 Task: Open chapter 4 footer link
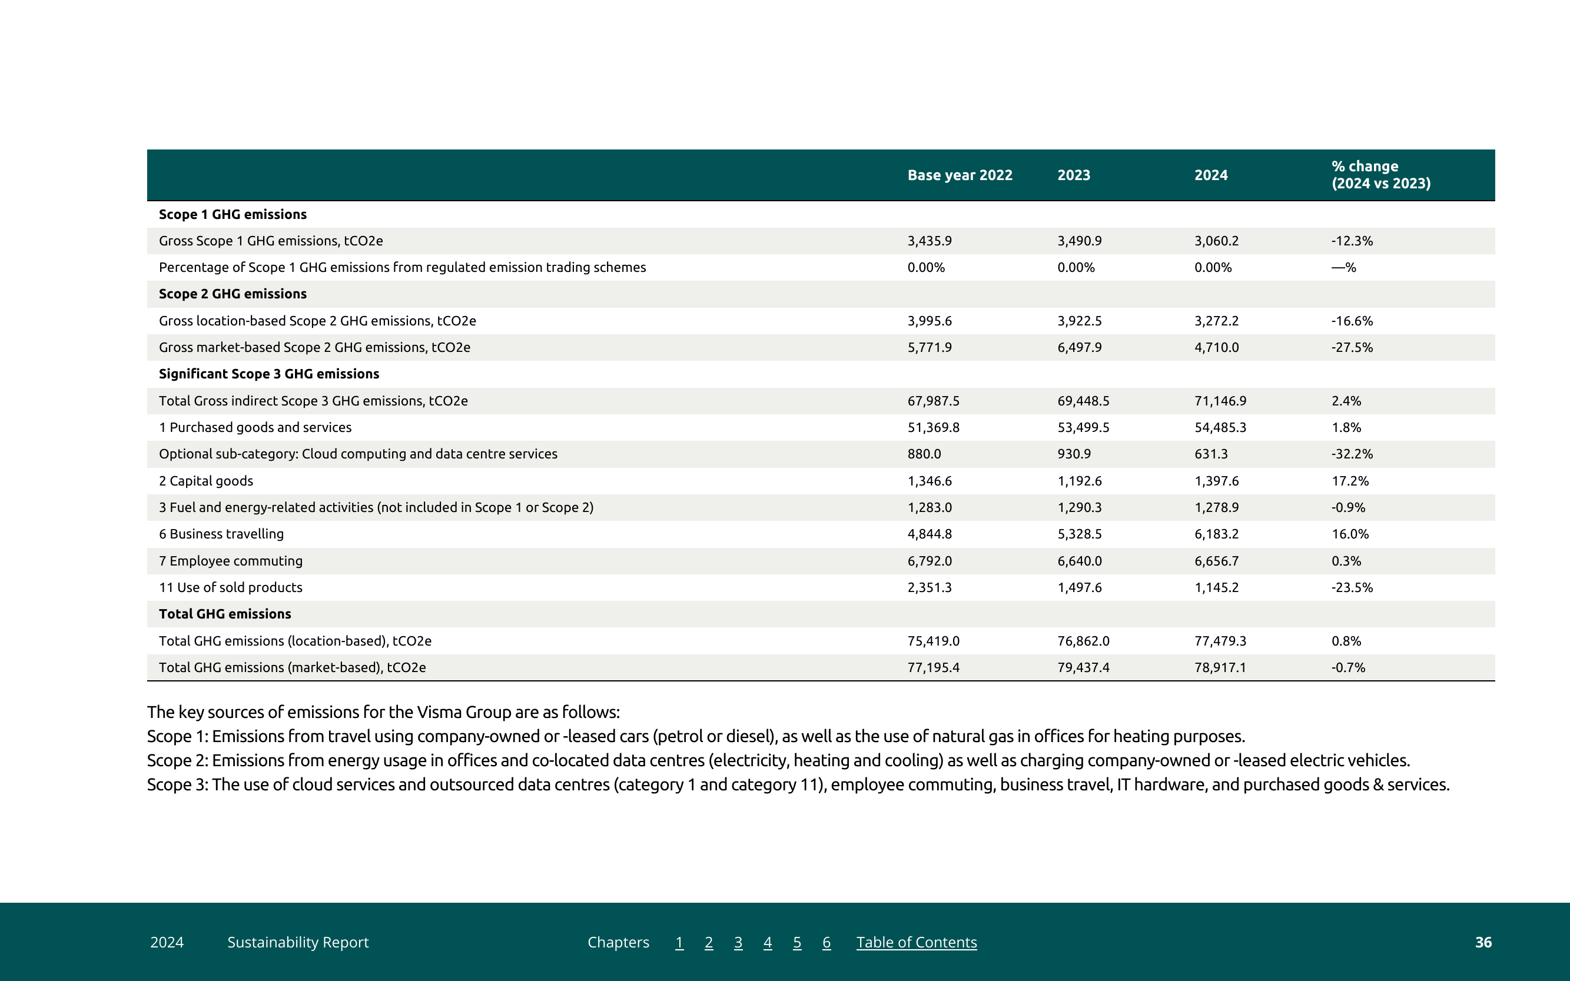click(767, 942)
